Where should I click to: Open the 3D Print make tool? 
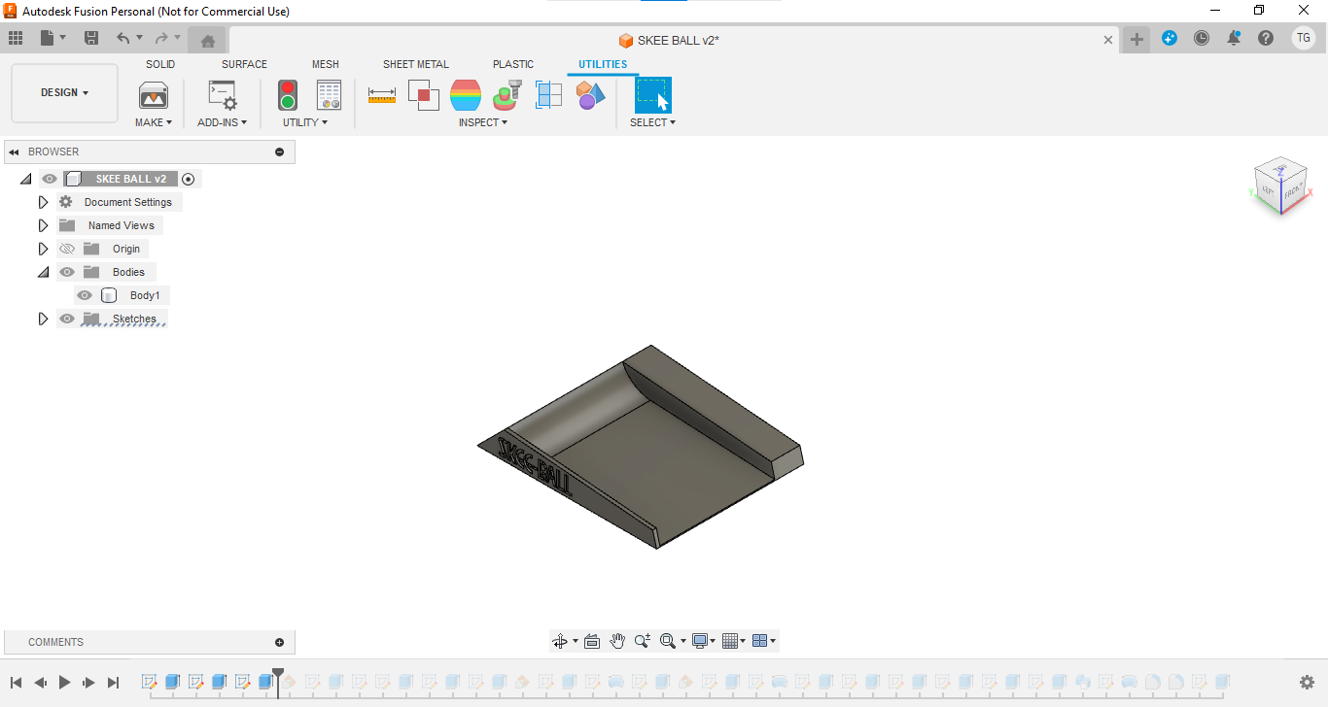[154, 95]
